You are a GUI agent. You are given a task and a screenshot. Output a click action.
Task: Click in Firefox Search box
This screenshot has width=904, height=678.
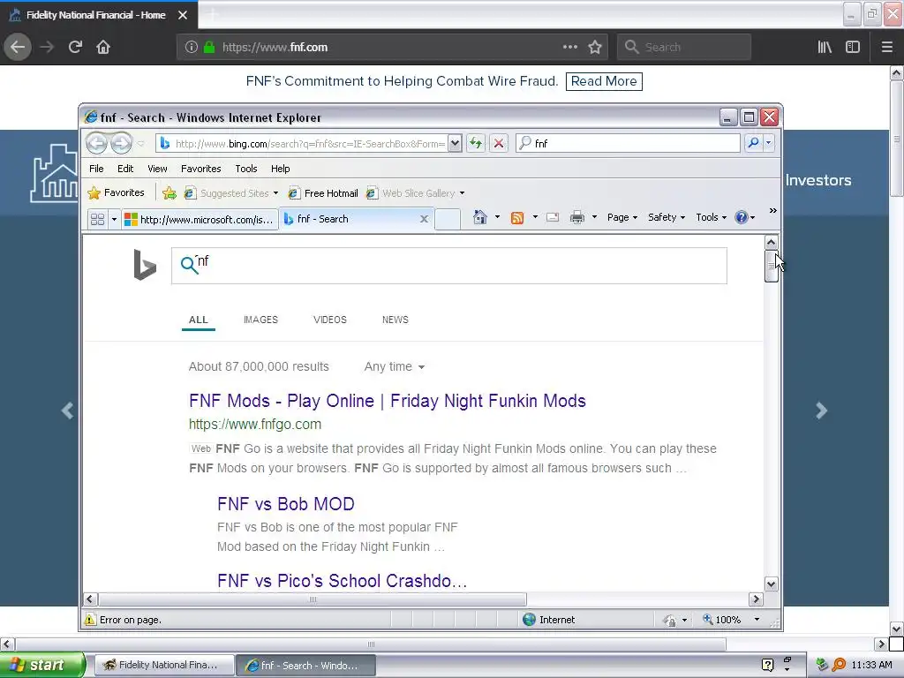(x=684, y=47)
